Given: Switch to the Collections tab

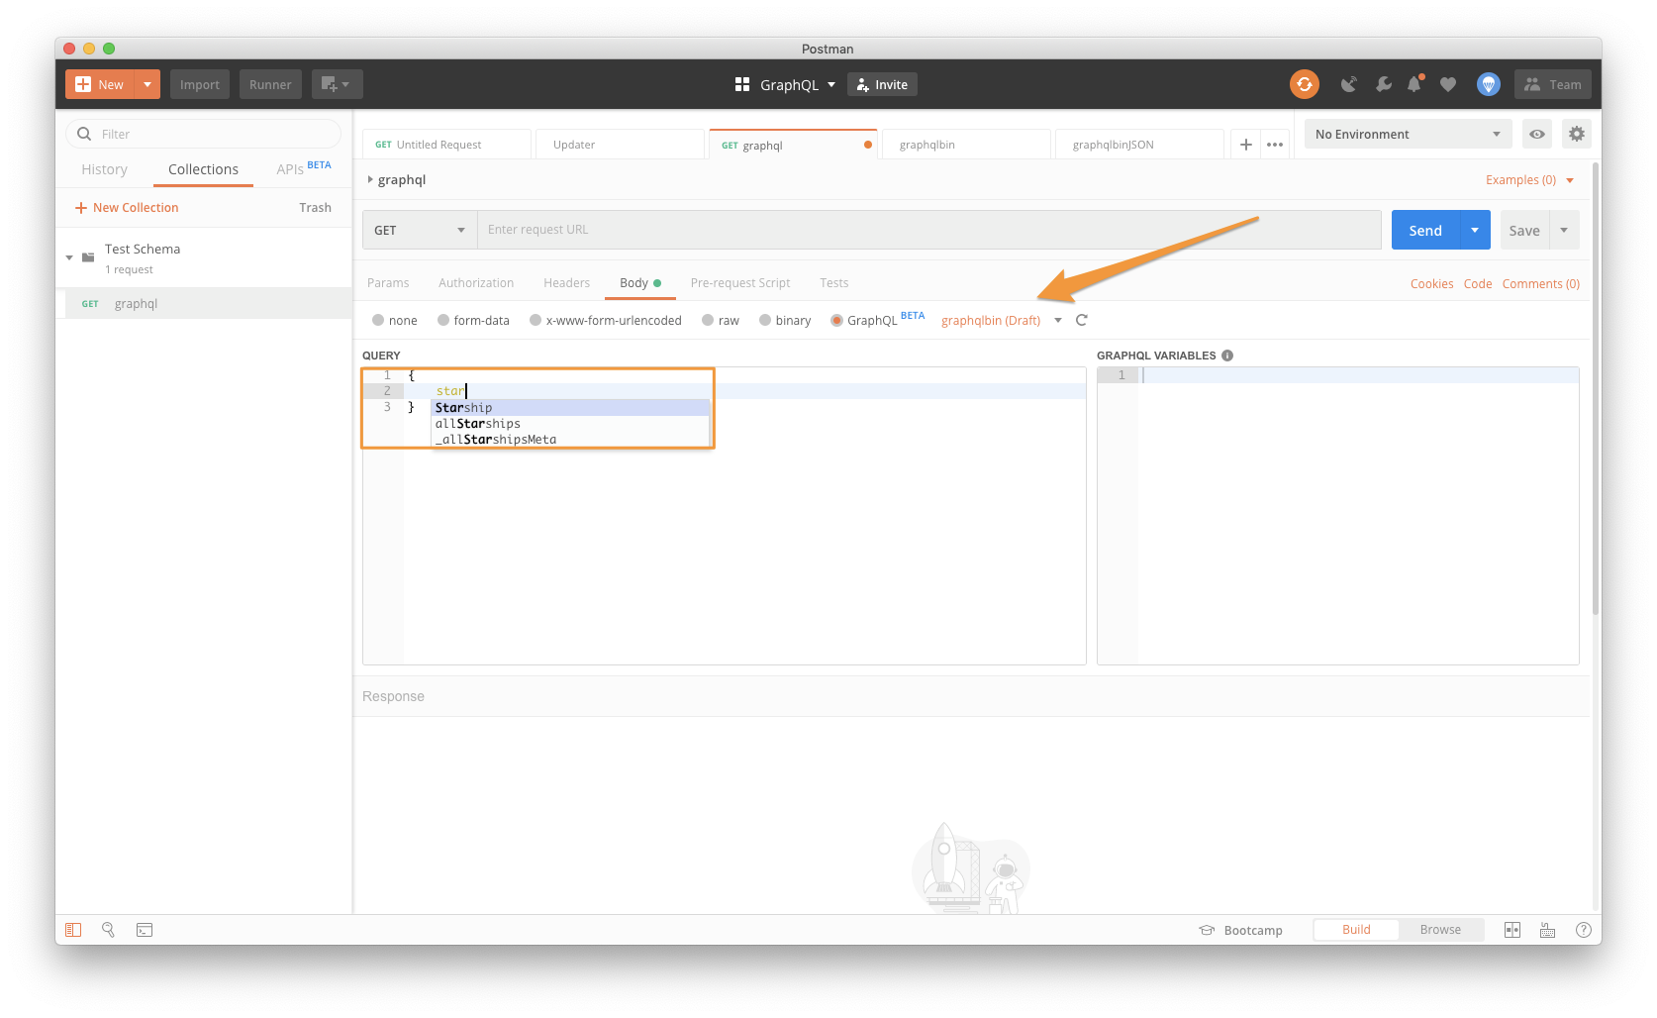Looking at the screenshot, I should (202, 169).
